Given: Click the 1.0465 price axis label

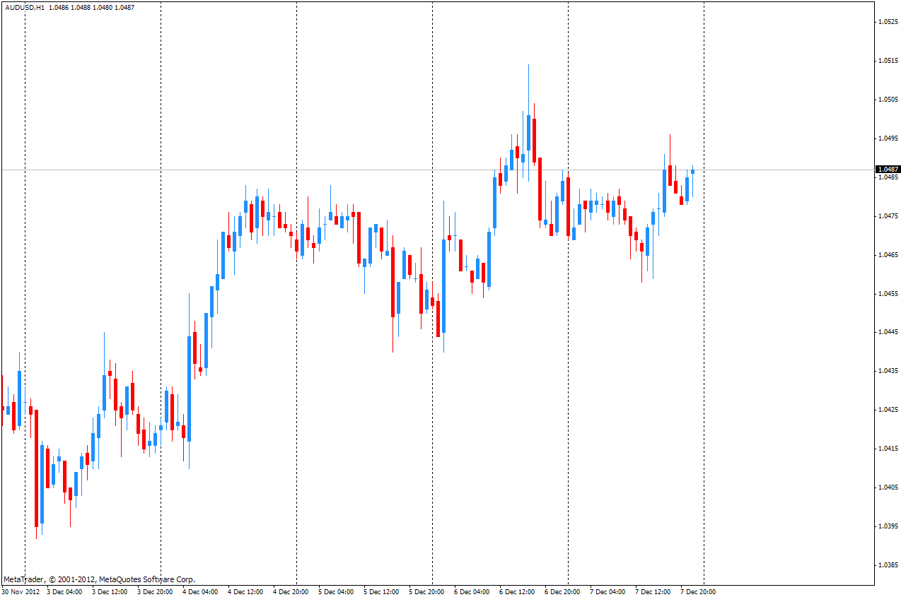Looking at the screenshot, I should coord(888,254).
